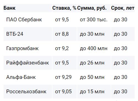The height and width of the screenshot is (101, 138).
Task: Select the ПАО Сбербанк cell
Action: [28, 20]
